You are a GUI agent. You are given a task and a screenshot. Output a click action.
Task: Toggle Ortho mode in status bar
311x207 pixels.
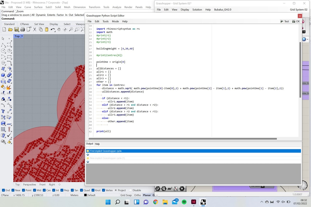coord(137,195)
